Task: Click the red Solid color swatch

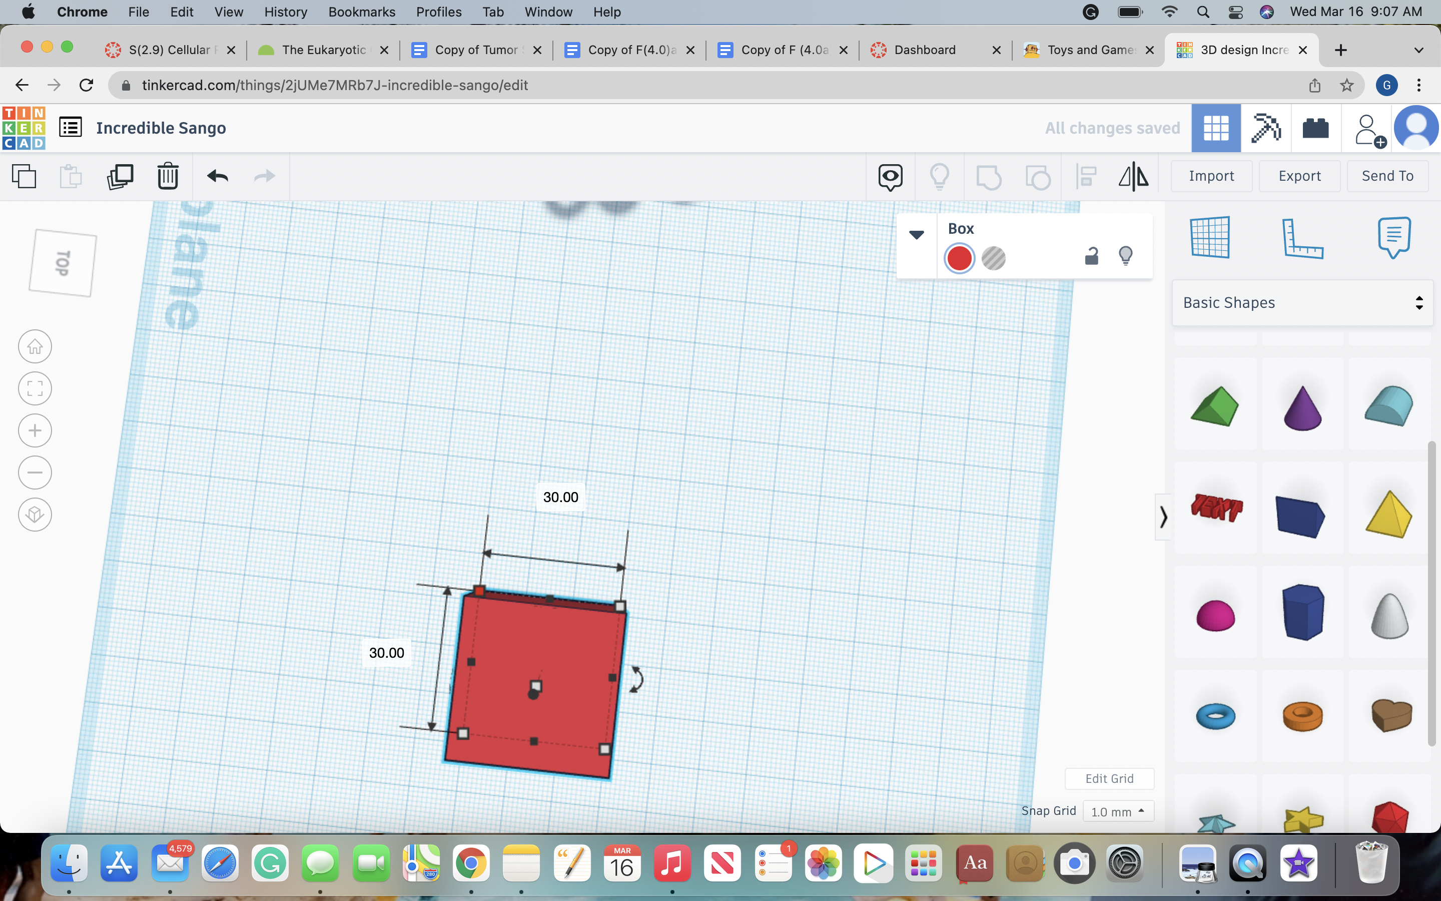Action: [959, 259]
